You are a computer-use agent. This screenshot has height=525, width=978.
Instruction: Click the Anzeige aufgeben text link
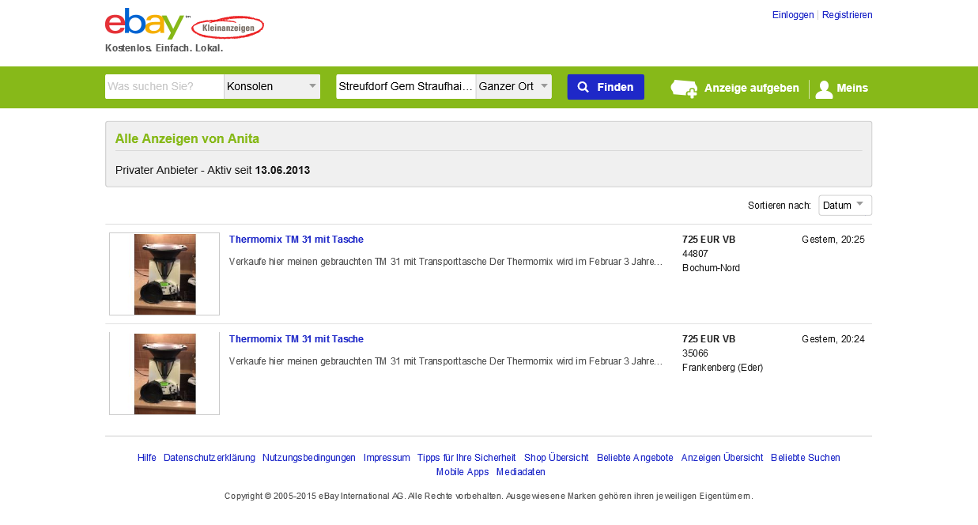[x=752, y=88]
